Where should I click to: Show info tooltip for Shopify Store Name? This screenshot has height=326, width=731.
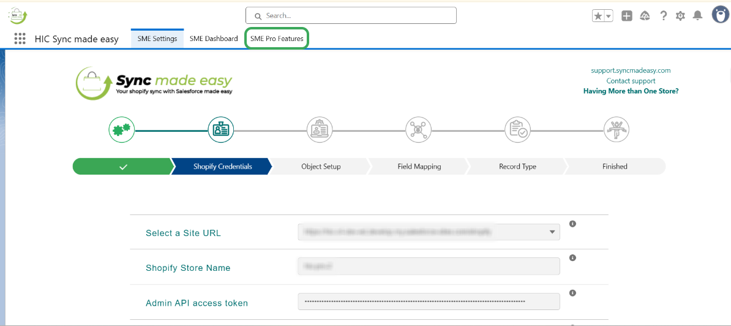[x=572, y=258]
